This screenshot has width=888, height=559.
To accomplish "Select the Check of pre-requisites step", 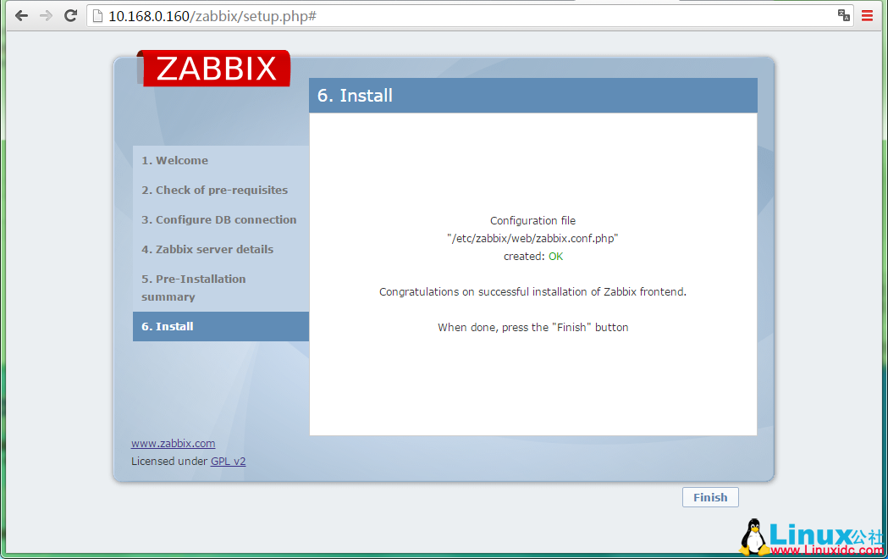I will point(214,190).
